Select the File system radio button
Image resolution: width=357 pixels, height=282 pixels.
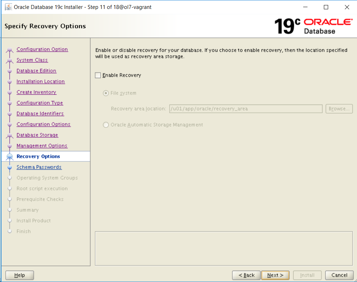(106, 93)
